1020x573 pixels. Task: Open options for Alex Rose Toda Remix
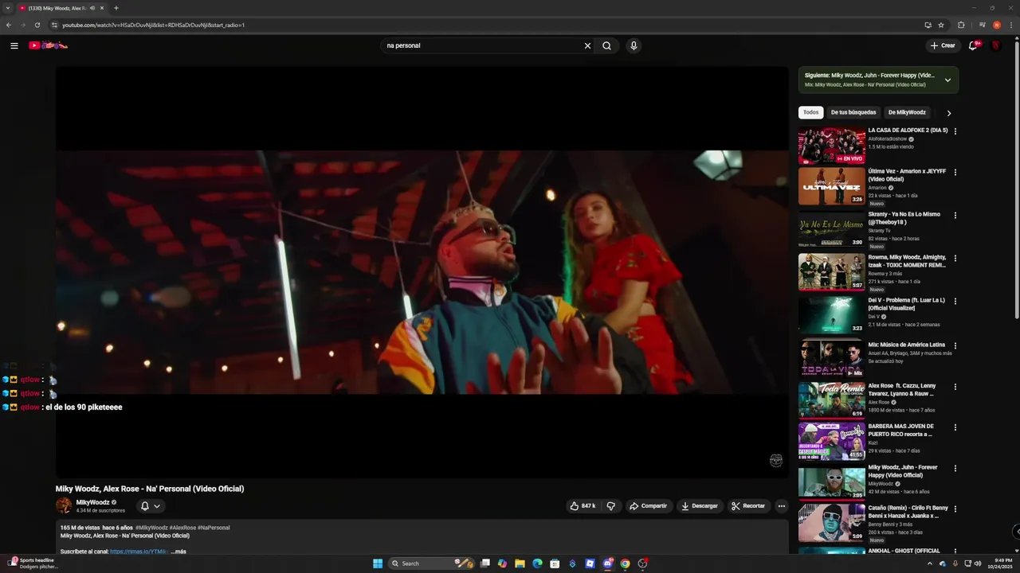coord(955,387)
